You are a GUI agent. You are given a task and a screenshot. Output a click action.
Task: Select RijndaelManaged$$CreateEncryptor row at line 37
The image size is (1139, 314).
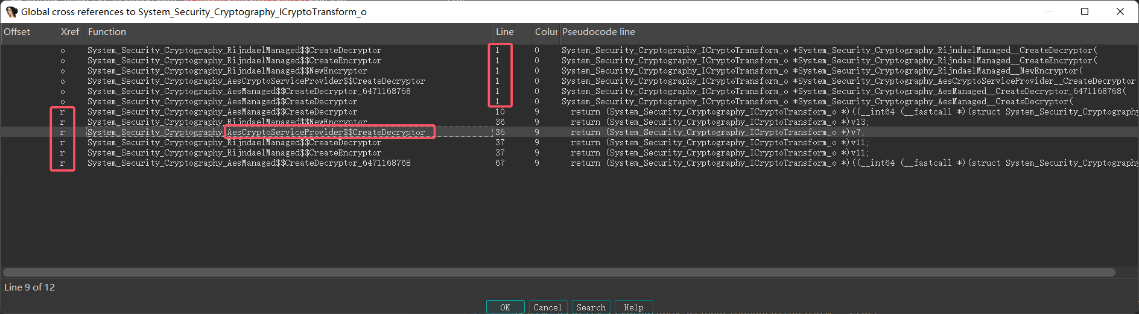coord(234,153)
